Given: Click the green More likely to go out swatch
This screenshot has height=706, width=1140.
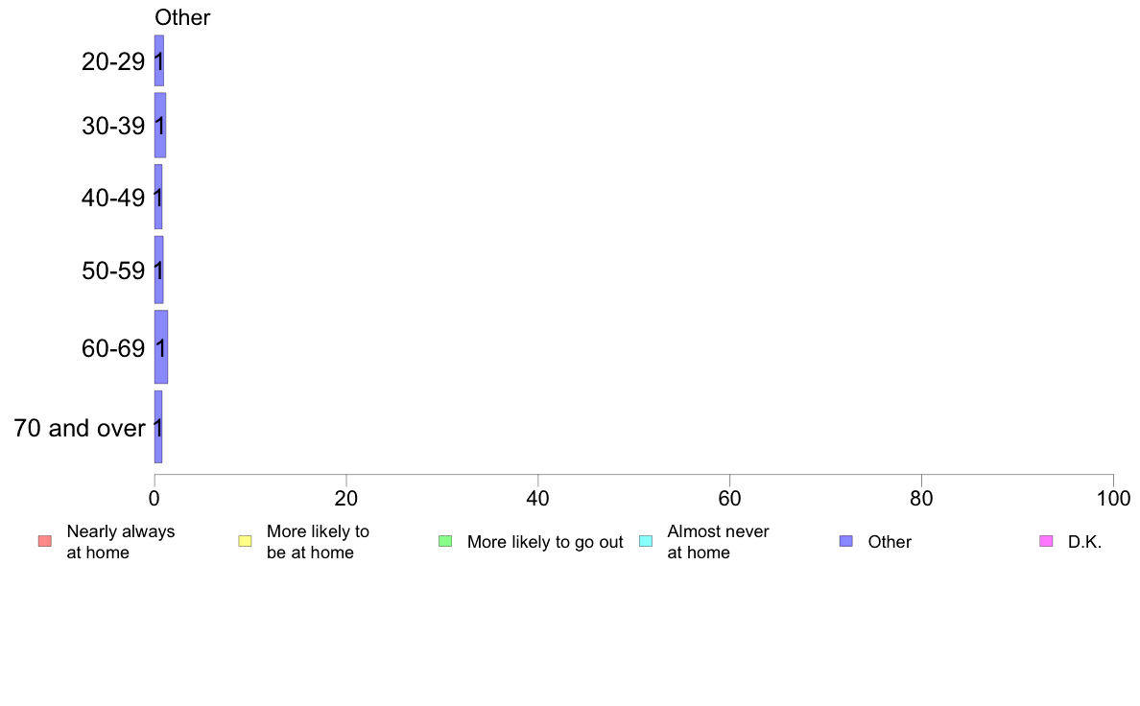Looking at the screenshot, I should point(445,541).
